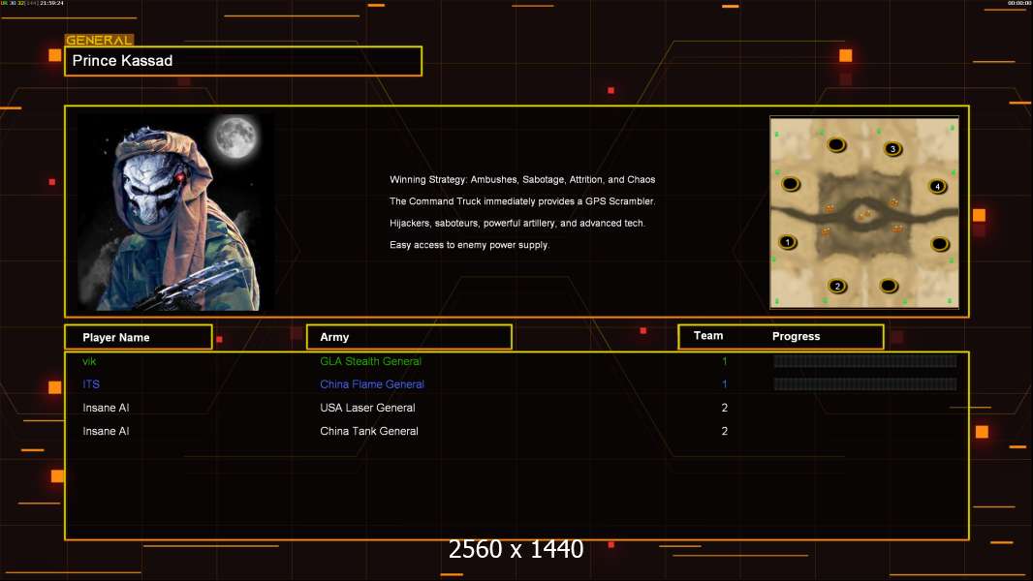Click the USA Laser General army text
The image size is (1033, 581).
(367, 408)
